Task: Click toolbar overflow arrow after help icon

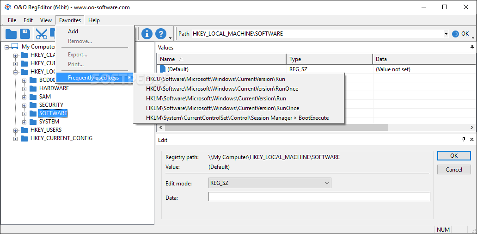Action: tap(171, 38)
